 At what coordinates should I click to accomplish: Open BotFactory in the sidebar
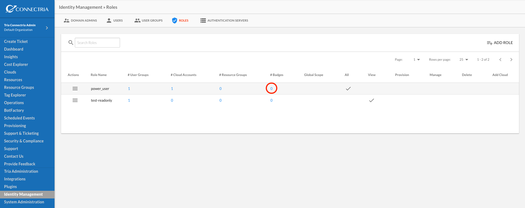pos(14,110)
